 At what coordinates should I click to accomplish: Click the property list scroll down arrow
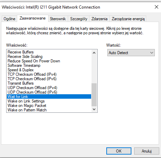pos(94,109)
